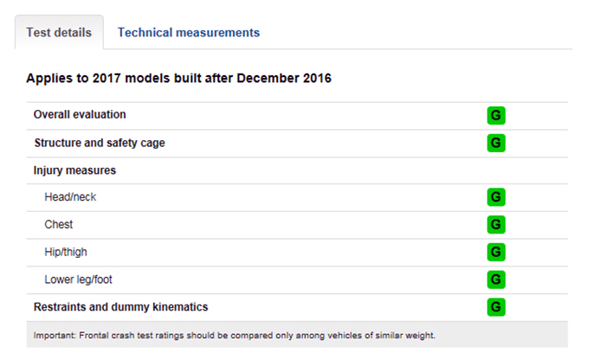
Task: Click the Lower leg/foot Good rating icon
Action: pos(495,279)
